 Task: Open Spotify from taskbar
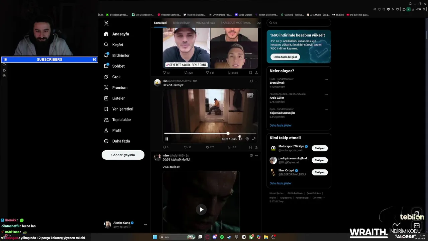coord(222,237)
